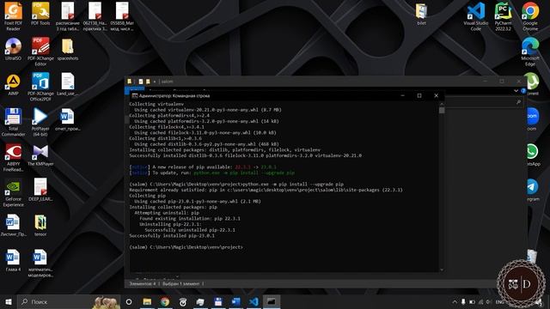Show hidden tray icons chevron
Image resolution: width=550 pixels, height=309 pixels.
tap(455, 301)
